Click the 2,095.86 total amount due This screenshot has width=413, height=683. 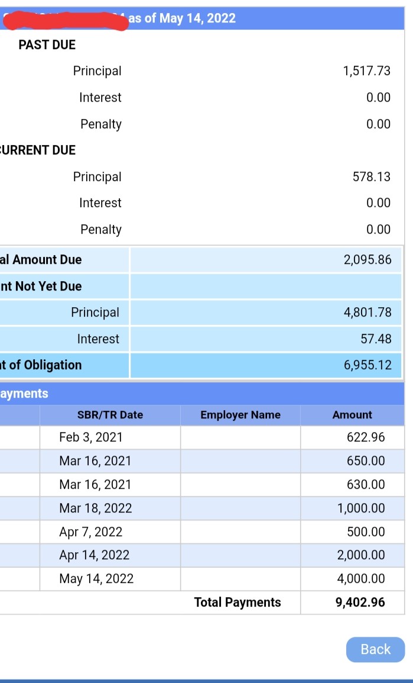click(x=368, y=260)
